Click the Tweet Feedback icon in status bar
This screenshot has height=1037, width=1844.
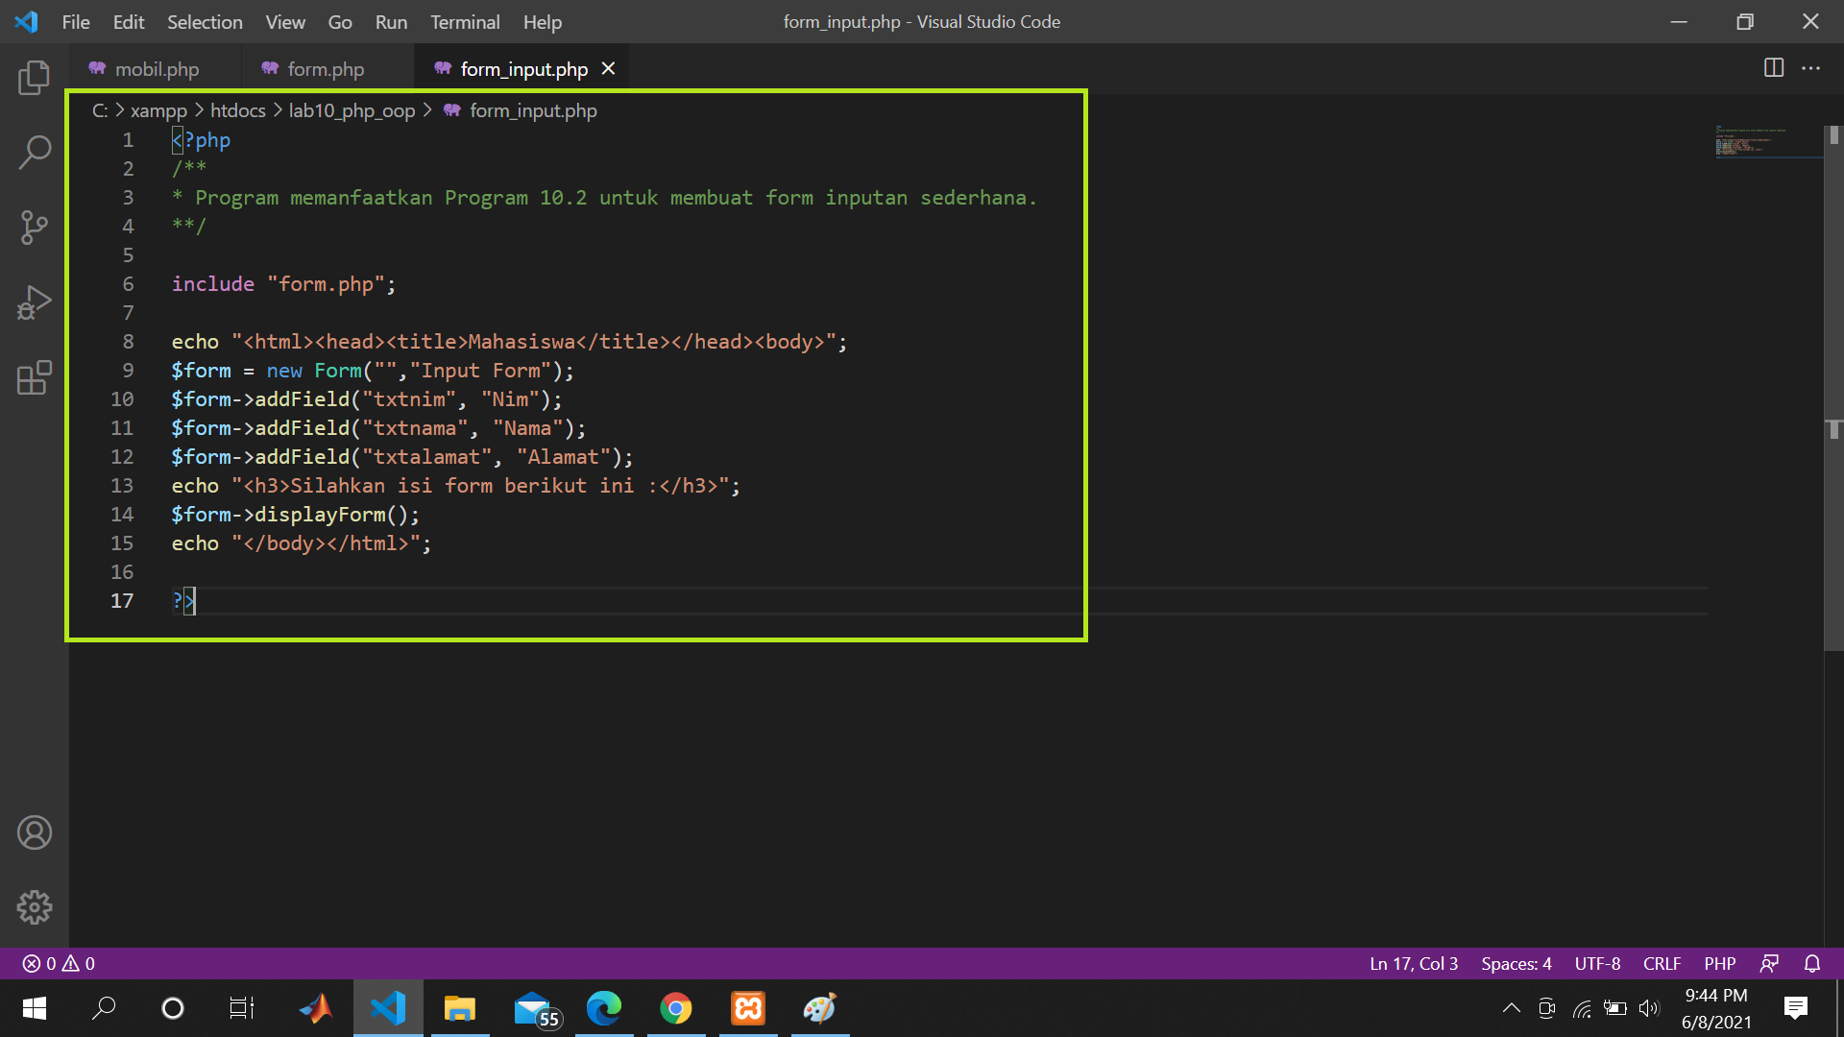[1770, 963]
